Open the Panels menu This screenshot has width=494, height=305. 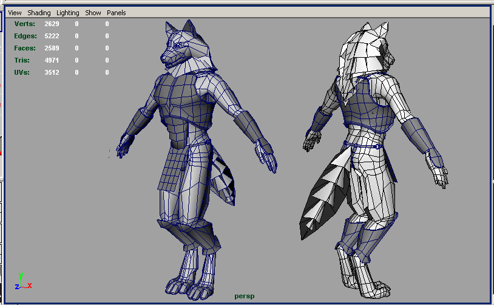tap(116, 13)
